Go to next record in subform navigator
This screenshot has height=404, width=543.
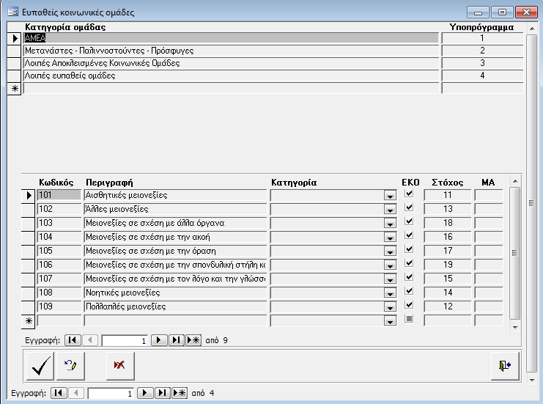pos(158,340)
